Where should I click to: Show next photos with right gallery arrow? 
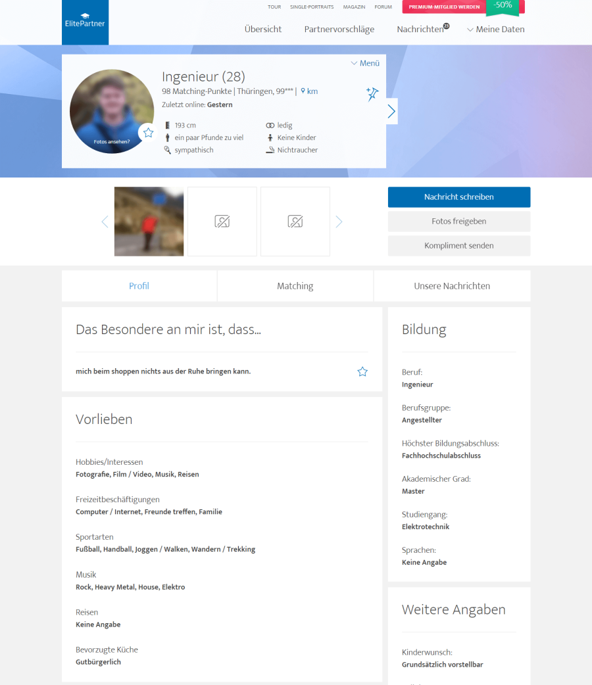339,222
